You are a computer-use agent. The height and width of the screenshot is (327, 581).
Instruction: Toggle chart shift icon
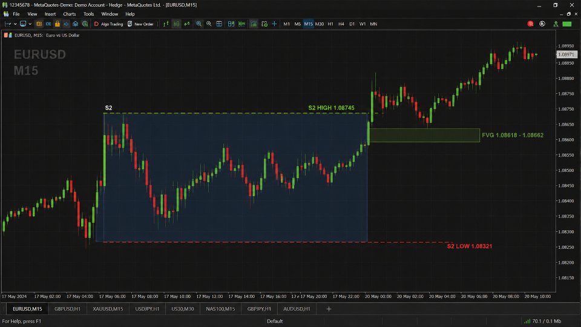[242, 24]
